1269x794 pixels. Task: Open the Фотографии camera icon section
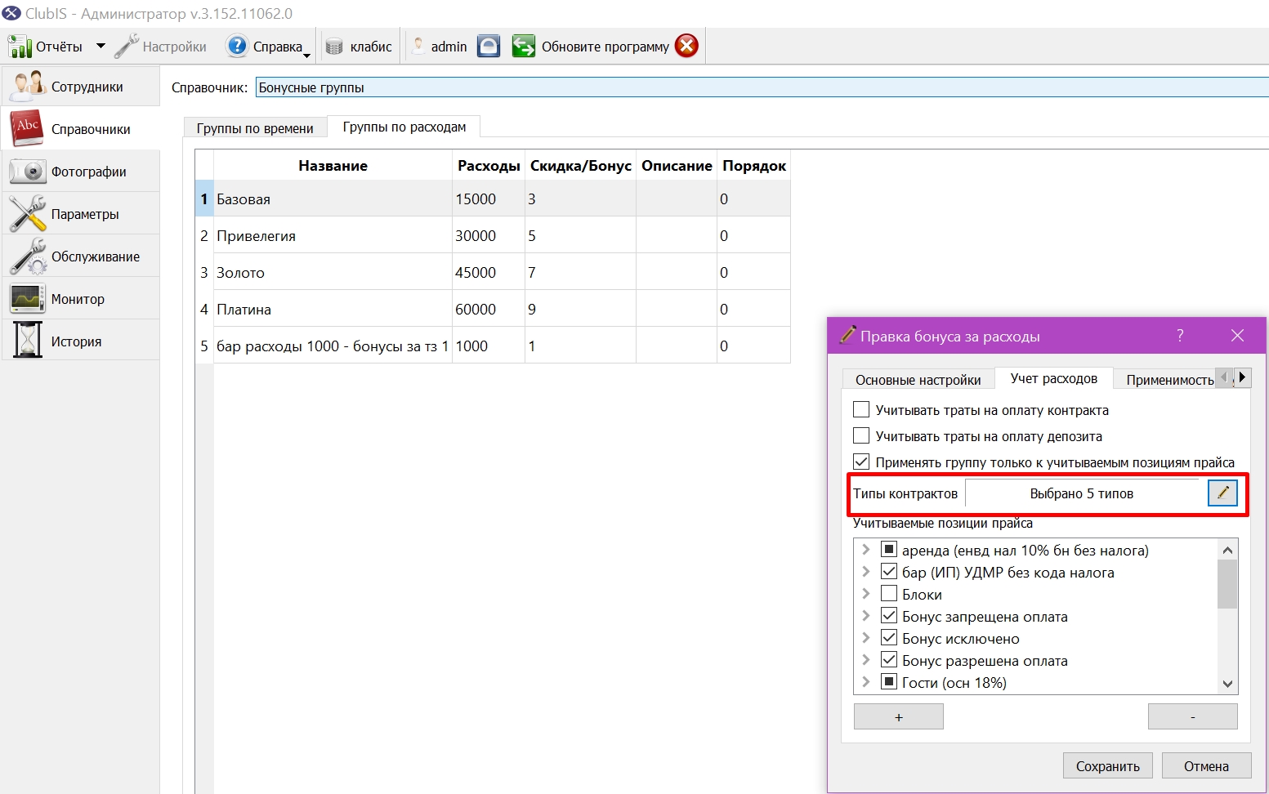[80, 172]
